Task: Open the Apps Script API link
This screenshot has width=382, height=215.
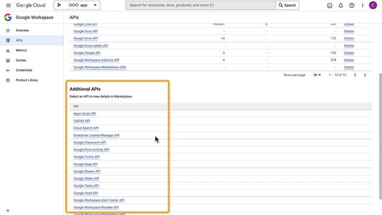Action: [85, 113]
